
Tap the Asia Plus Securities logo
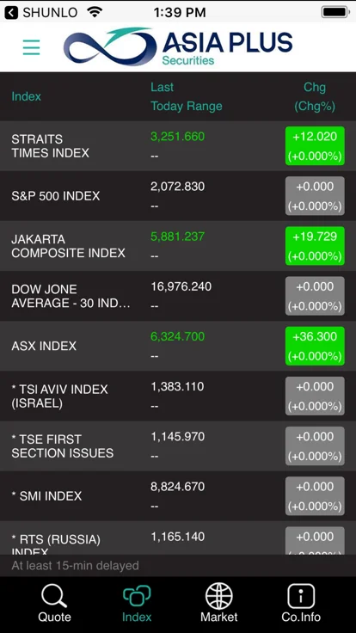(x=178, y=46)
